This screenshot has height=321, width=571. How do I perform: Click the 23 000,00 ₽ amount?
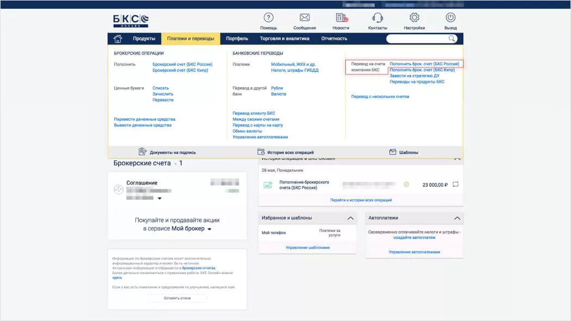coord(435,185)
